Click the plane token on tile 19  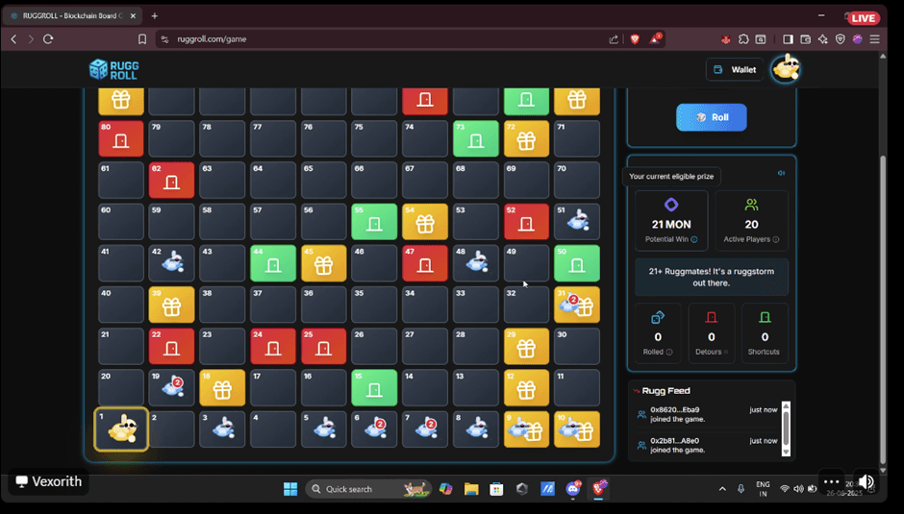[x=173, y=387]
